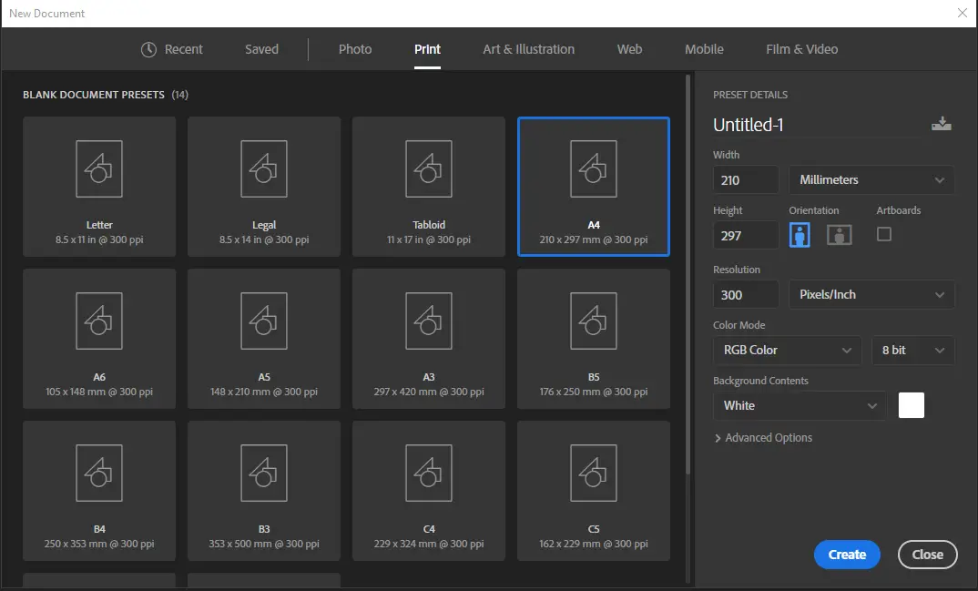978x591 pixels.
Task: Click the Create button
Action: (847, 555)
